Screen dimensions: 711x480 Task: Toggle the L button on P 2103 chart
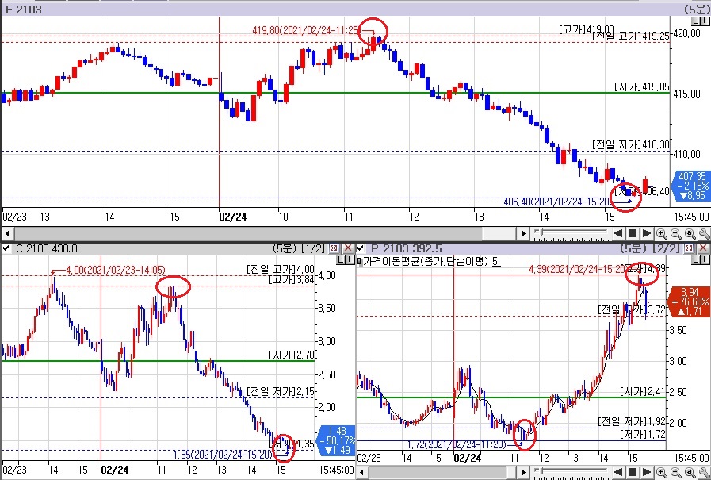click(697, 260)
